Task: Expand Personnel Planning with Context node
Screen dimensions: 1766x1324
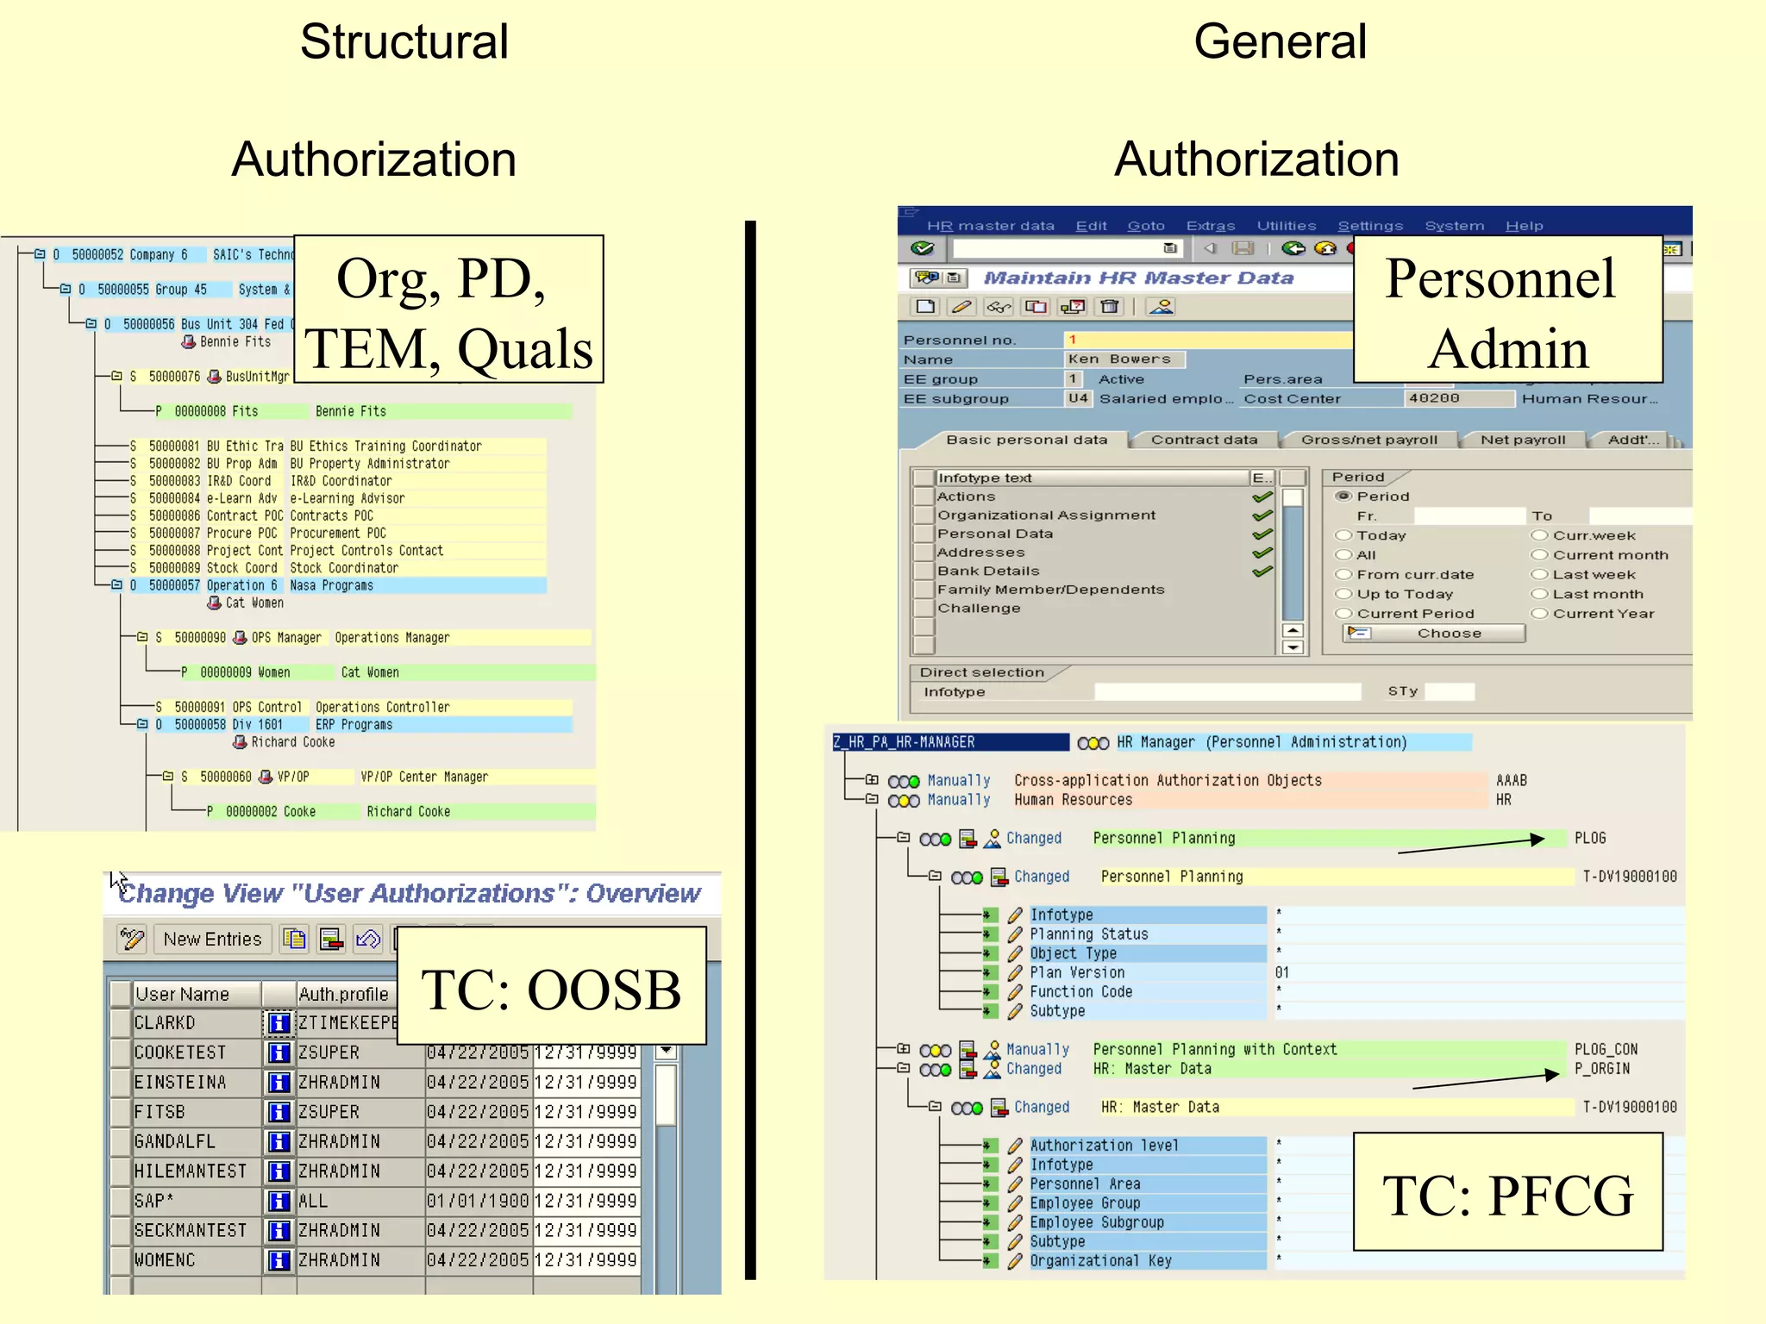Action: [x=903, y=1049]
